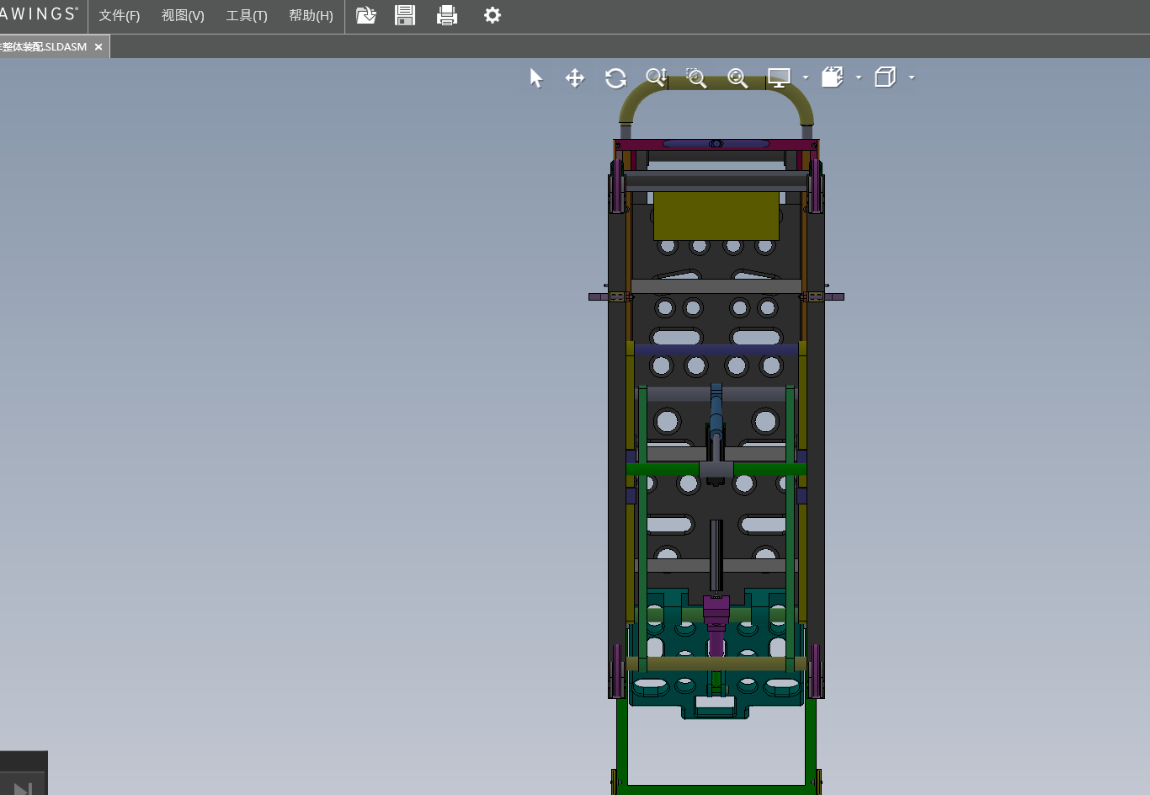This screenshot has width=1150, height=795.
Task: Expand the display style dropdown arrow
Action: (806, 77)
